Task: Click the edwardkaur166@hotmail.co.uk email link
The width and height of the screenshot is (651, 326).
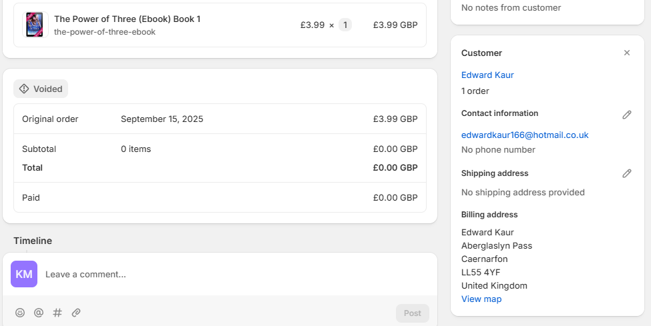Action: click(525, 135)
